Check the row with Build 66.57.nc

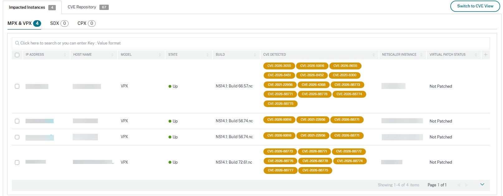pos(17,86)
